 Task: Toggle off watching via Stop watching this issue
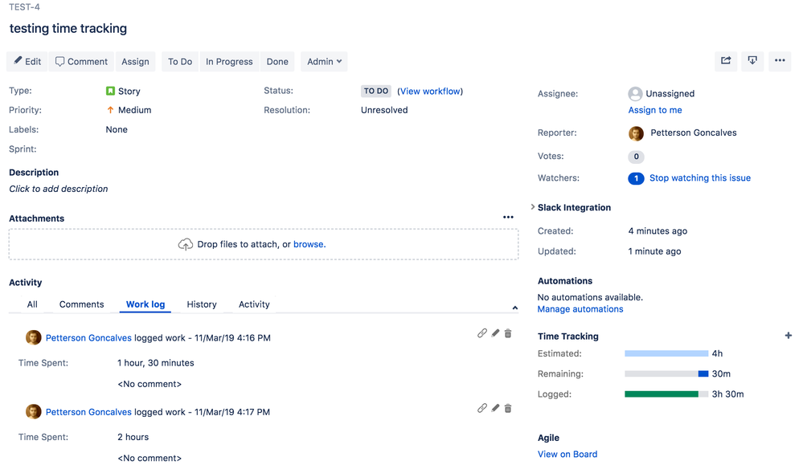click(x=699, y=178)
